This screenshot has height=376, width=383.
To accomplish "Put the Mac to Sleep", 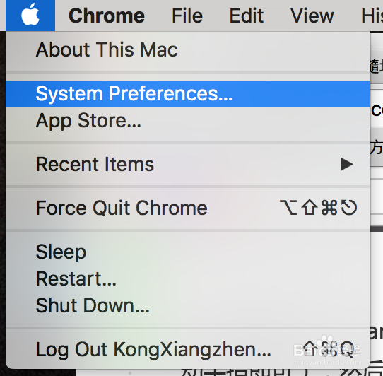I will pos(188,252).
